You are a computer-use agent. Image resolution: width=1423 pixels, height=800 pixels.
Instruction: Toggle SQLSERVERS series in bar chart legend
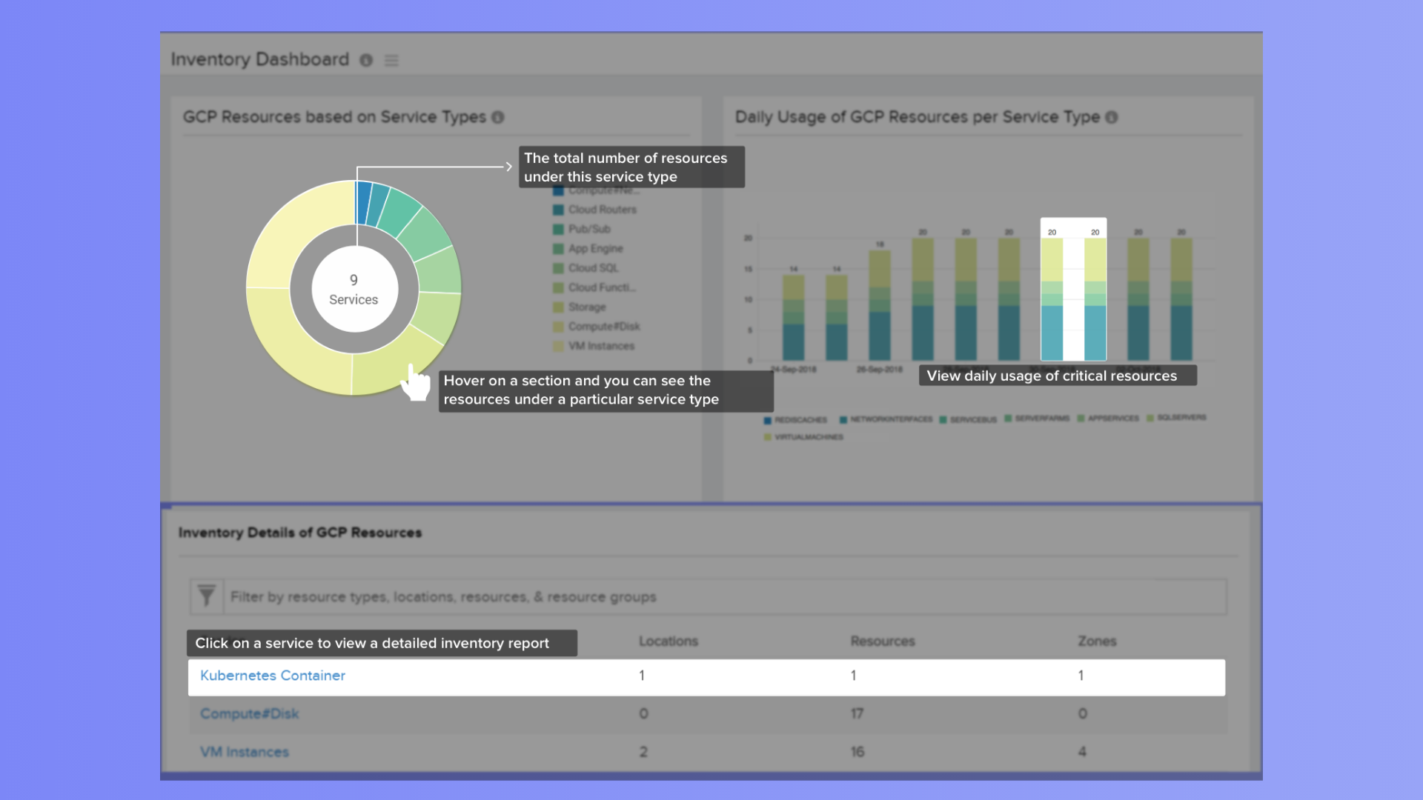click(1177, 418)
